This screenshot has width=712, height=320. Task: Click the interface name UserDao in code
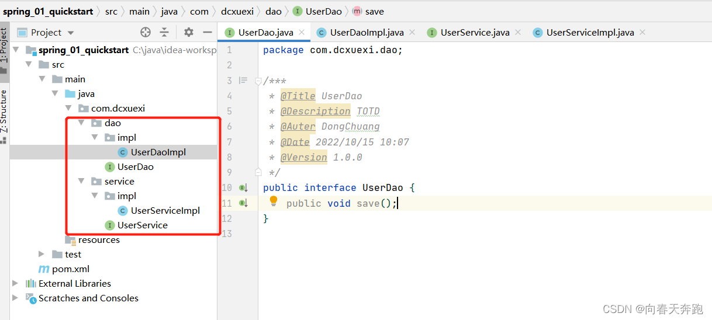[x=382, y=187]
